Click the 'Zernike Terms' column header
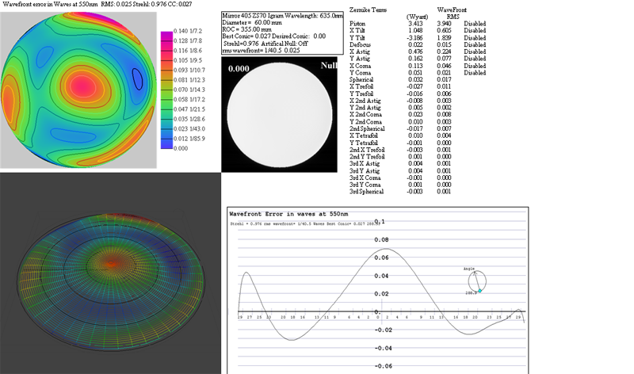 pyautogui.click(x=368, y=10)
